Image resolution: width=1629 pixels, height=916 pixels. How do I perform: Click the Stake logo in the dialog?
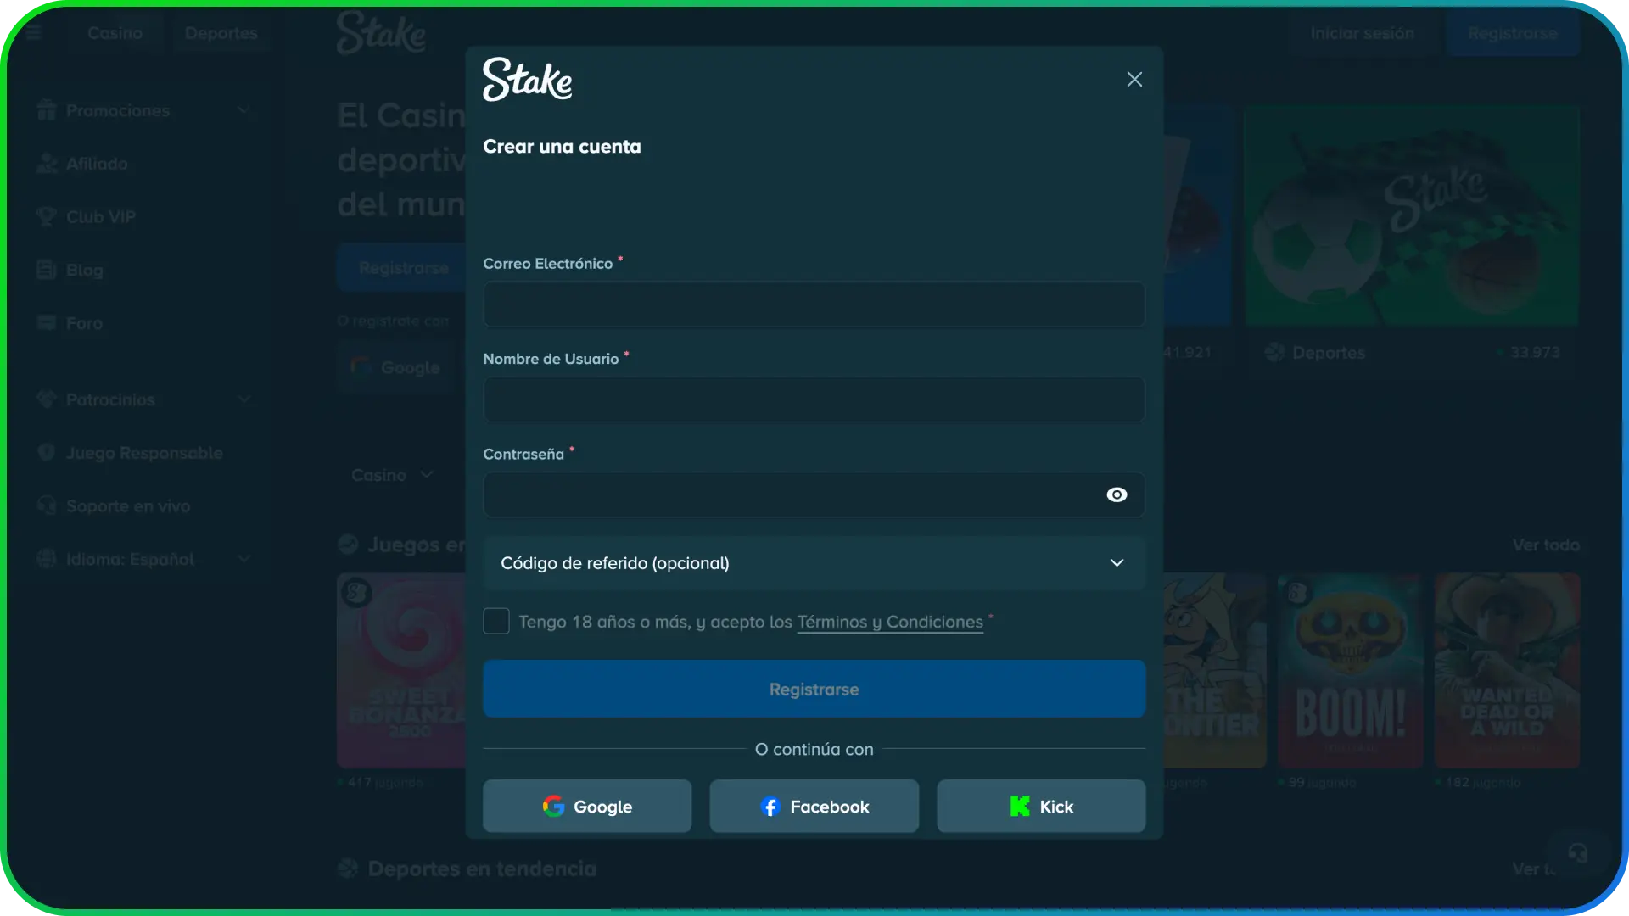click(528, 80)
